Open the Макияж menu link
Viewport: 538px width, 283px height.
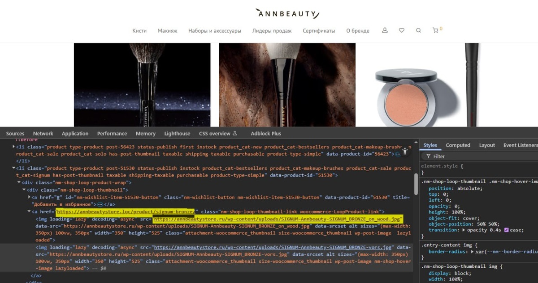[168, 31]
